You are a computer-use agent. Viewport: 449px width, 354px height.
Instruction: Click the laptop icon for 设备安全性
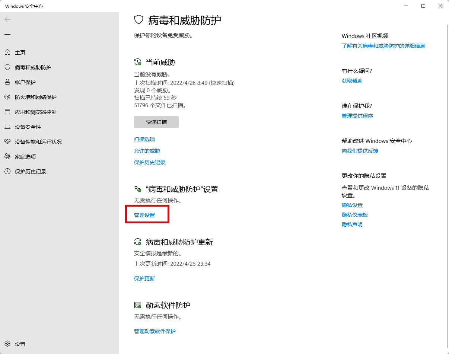pos(7,127)
